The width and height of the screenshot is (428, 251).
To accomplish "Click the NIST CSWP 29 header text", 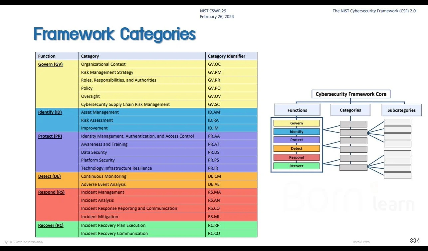I will click(x=213, y=11).
